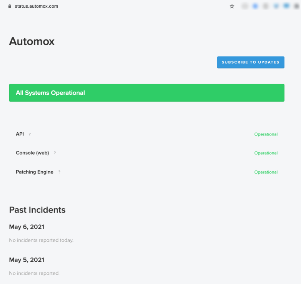Click the bookmark star icon

(x=232, y=6)
